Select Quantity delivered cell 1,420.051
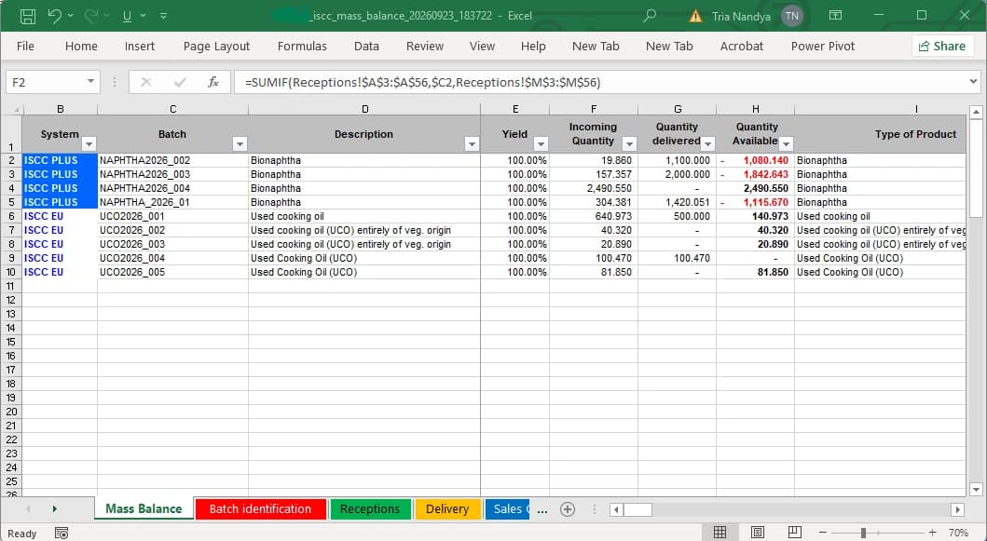The height and width of the screenshot is (541, 987). click(678, 202)
